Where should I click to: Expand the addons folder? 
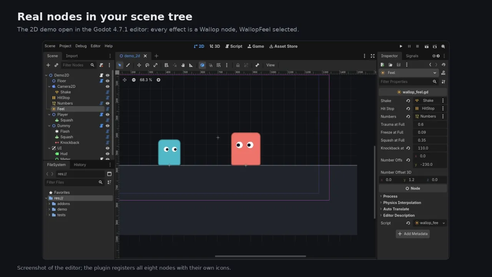point(49,204)
